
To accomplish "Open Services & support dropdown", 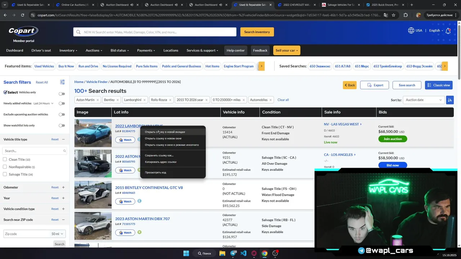I will [x=202, y=50].
